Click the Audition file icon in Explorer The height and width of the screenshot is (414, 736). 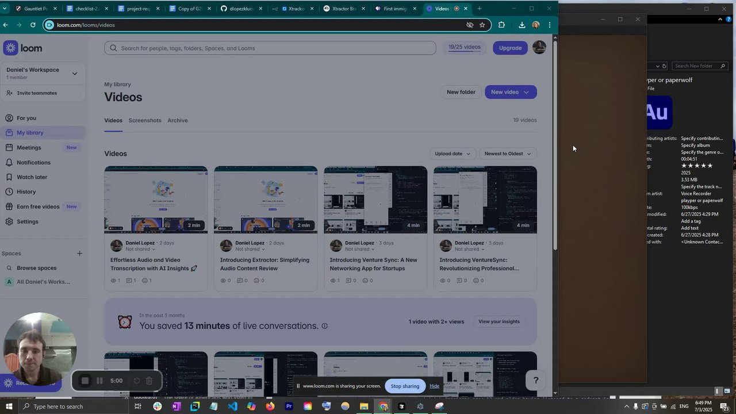point(658,112)
